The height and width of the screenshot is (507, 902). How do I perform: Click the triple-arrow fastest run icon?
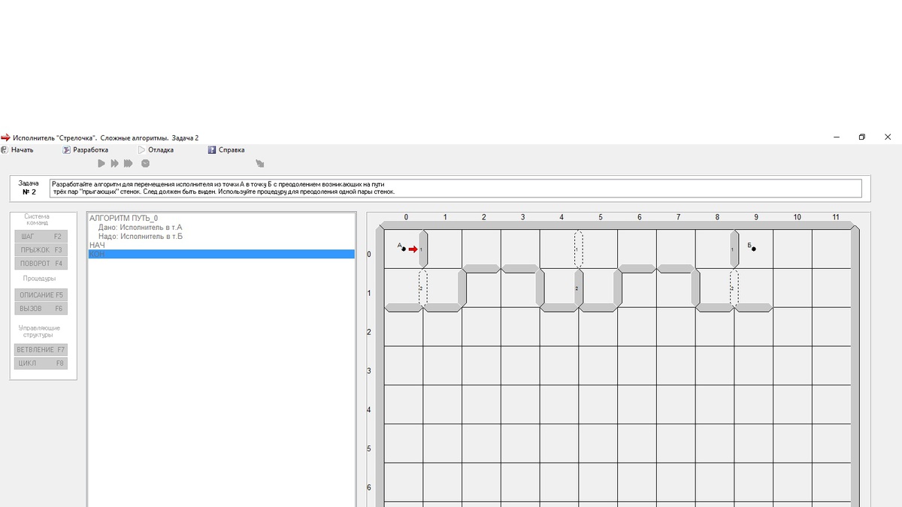pos(129,163)
